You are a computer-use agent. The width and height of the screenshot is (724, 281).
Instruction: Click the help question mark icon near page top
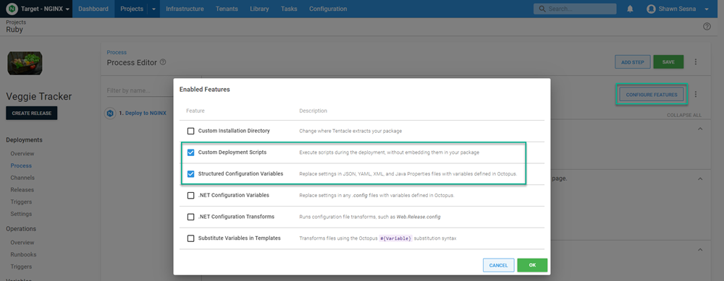[707, 27]
